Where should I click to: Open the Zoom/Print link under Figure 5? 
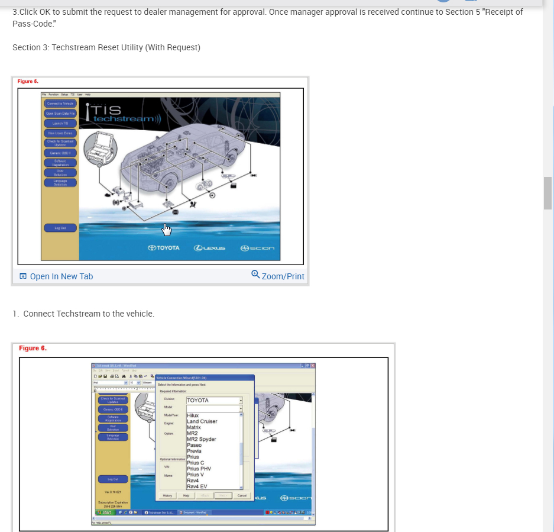tap(283, 276)
